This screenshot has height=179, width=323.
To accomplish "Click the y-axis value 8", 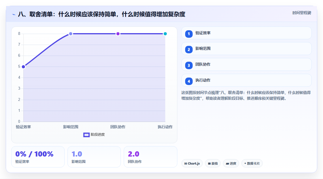I will click(x=19, y=33).
